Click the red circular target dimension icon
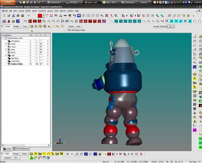Screen dimensions: 202x163 point(86,21)
